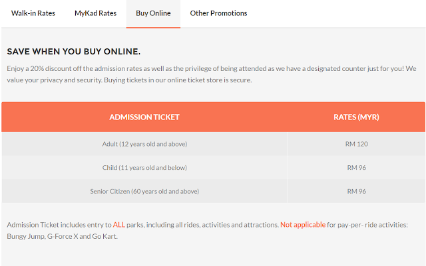Click the Rates (MYR) column header
The width and height of the screenshot is (426, 266).
[356, 117]
